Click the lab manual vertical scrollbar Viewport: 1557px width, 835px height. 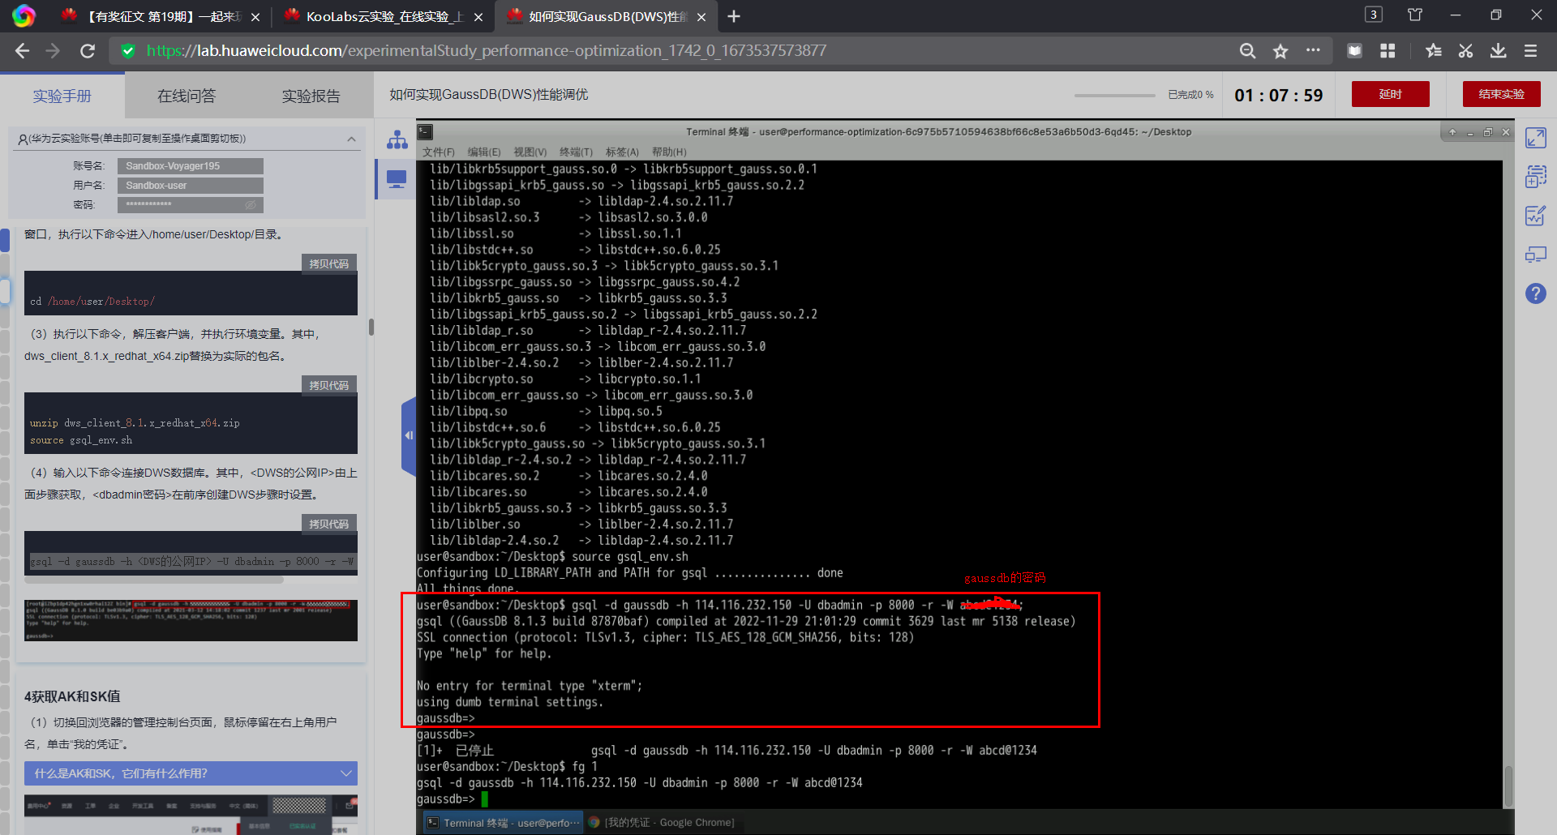(x=371, y=327)
